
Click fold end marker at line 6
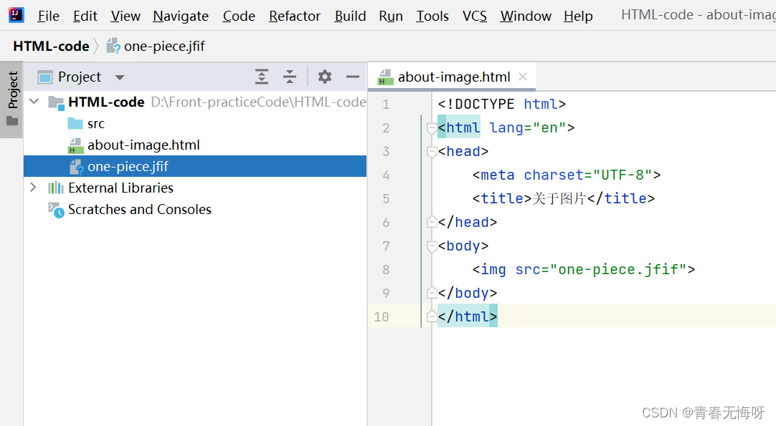(x=432, y=222)
